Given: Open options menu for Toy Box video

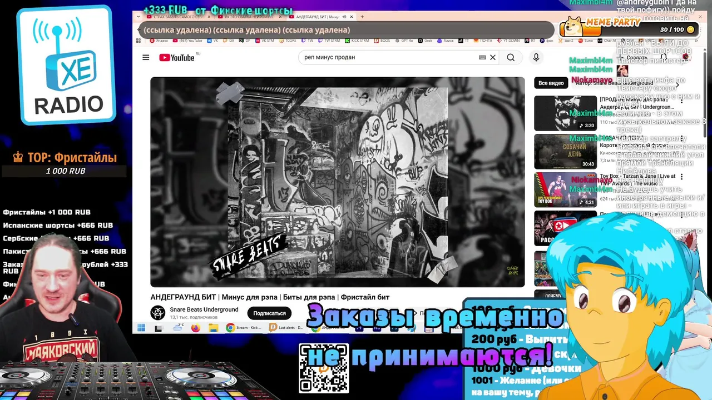Looking at the screenshot, I should (x=682, y=177).
